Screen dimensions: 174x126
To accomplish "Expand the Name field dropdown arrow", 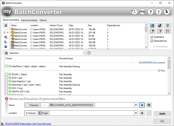I will point(136,105).
